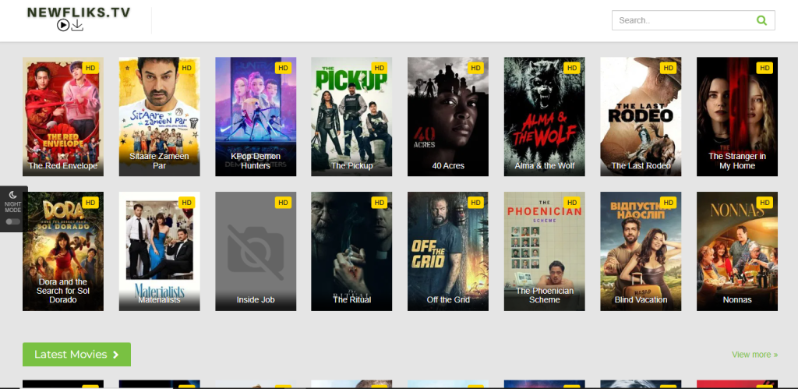Open the 40 Acres movie poster
This screenshot has height=389, width=798.
[x=448, y=117]
